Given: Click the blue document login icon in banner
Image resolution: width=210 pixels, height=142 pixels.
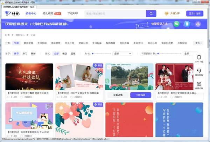Looking at the screenshot, I should click(187, 24).
